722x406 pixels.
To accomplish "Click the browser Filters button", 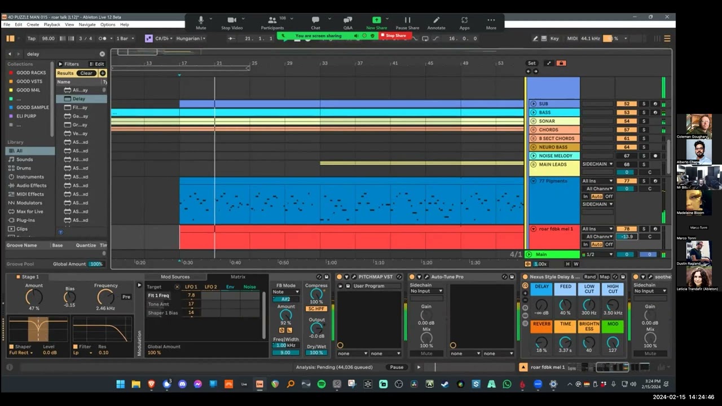I will coord(68,64).
